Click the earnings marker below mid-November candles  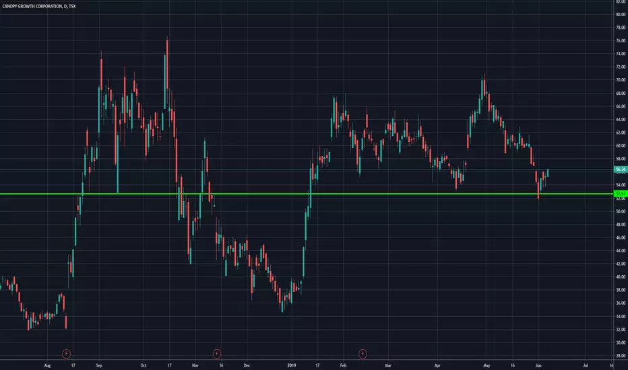(217, 354)
